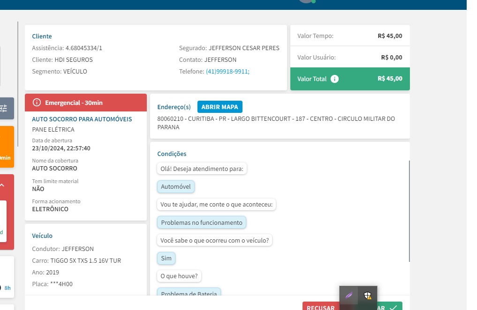477x310 pixels.
Task: Click the green accept button with checkmark
Action: 389,306
